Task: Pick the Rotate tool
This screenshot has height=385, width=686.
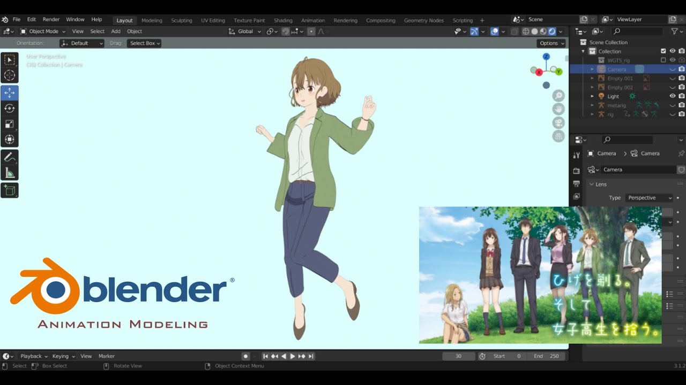Action: [10, 109]
